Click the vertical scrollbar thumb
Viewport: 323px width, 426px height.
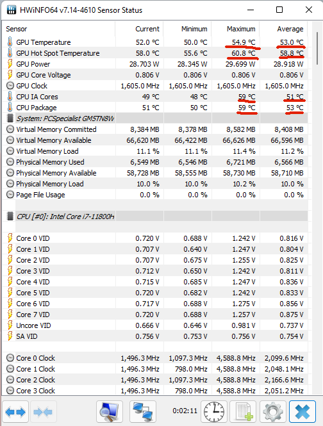pyautogui.click(x=317, y=48)
